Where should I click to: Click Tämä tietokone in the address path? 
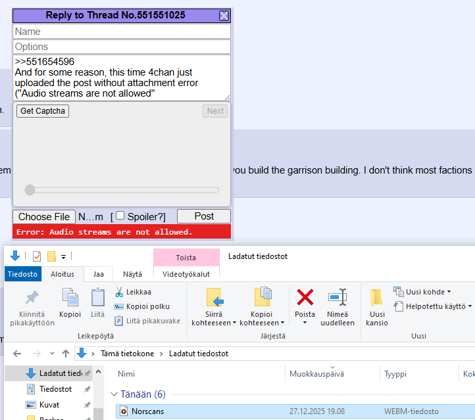(x=127, y=354)
